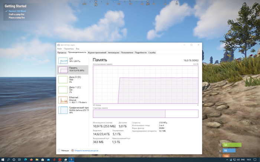Open the Параметры menu
The width and height of the screenshot is (260, 162).
(x=69, y=49)
